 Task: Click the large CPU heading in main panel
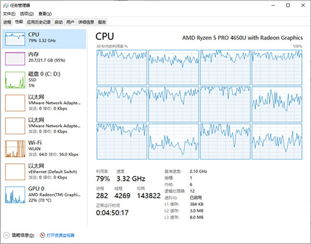click(105, 37)
